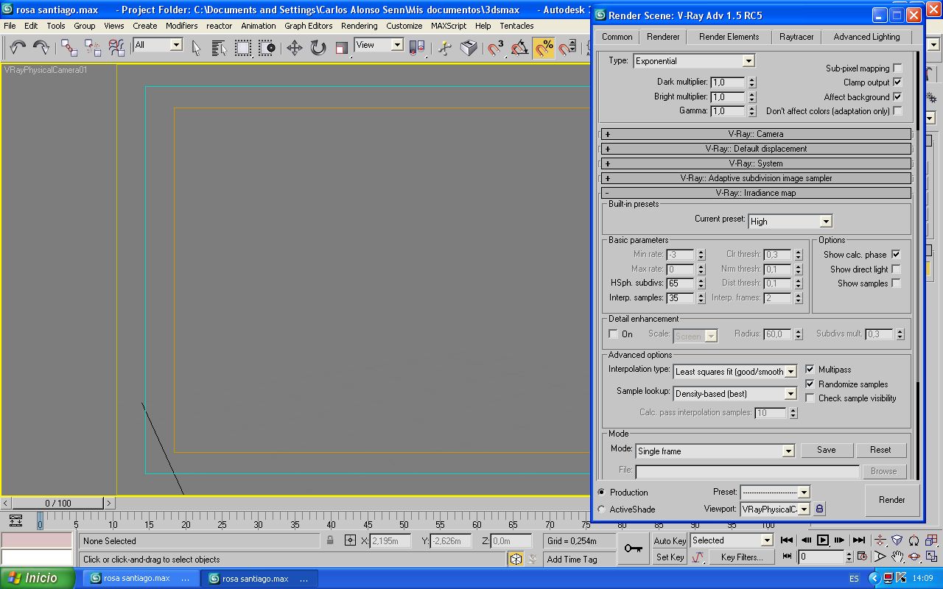Click the Reset irradiance map button
The height and width of the screenshot is (589, 943).
pyautogui.click(x=880, y=450)
